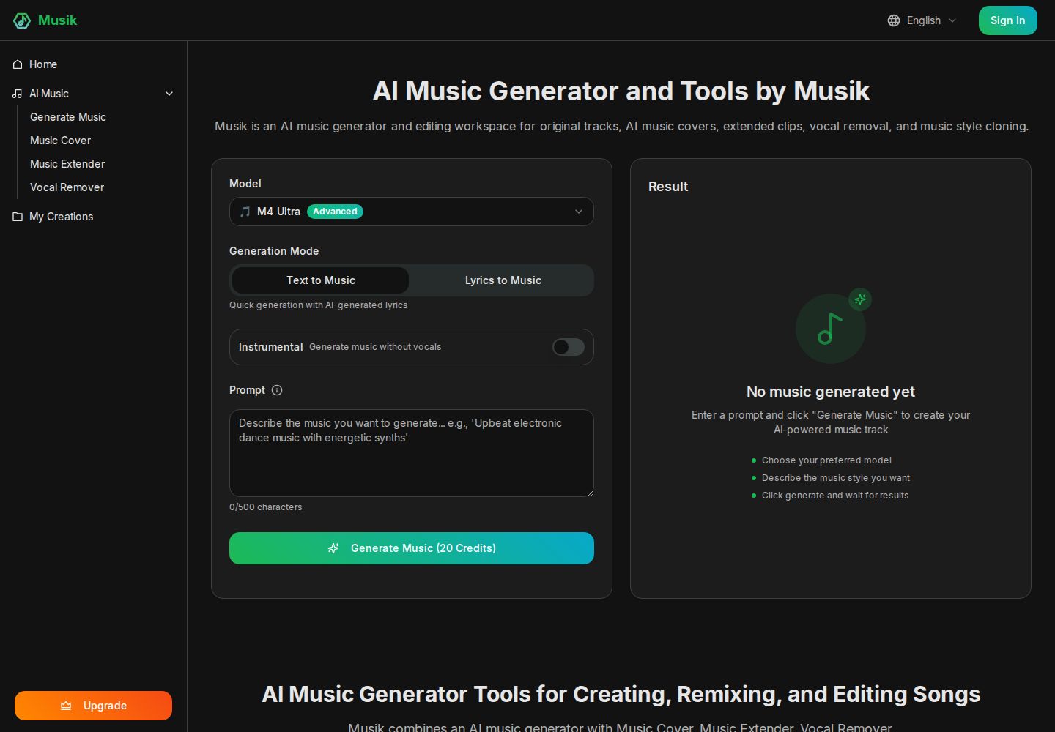
Task: Click the My Creations folder icon
Action: [18, 217]
